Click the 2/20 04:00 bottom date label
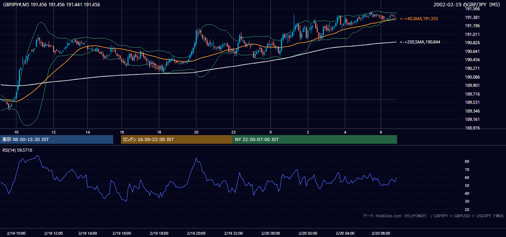Image resolution: width=506 pixels, height=237 pixels. click(345, 233)
